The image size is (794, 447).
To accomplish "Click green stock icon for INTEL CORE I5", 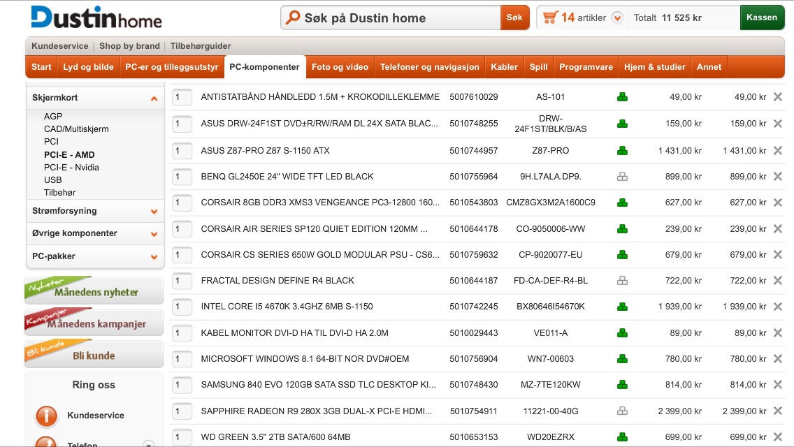I will pyautogui.click(x=622, y=307).
